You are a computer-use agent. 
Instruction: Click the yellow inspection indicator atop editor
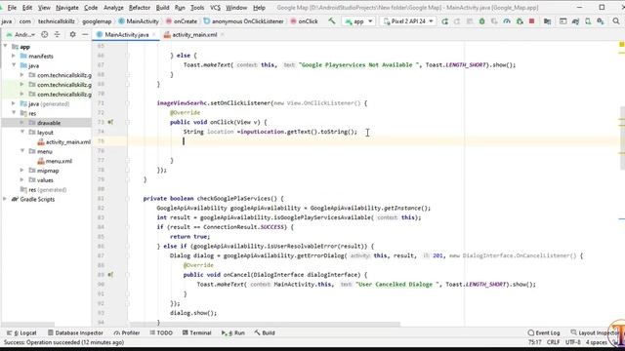pyautogui.click(x=621, y=44)
